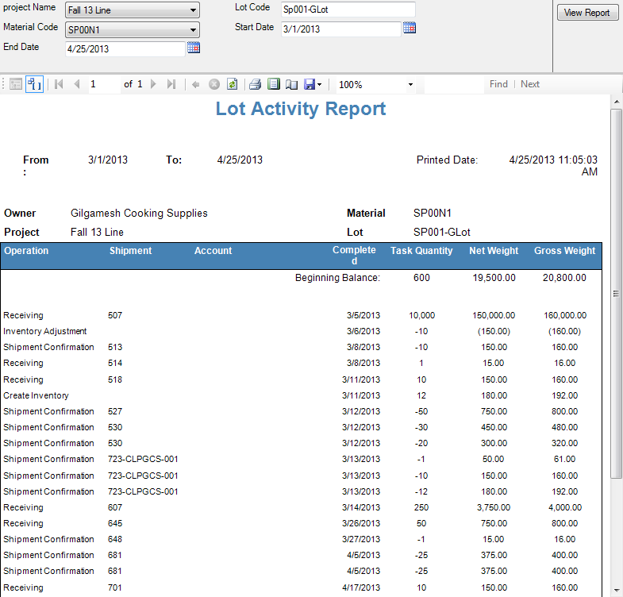This screenshot has width=623, height=597.
Task: Go to previous page arrow
Action: [x=77, y=84]
